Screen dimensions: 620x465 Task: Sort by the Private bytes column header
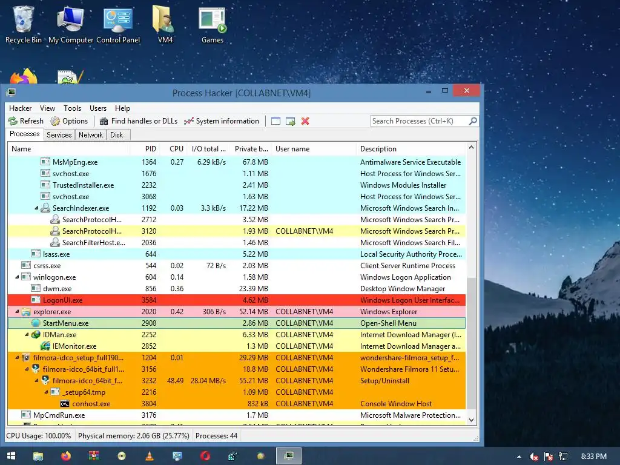[x=251, y=149]
